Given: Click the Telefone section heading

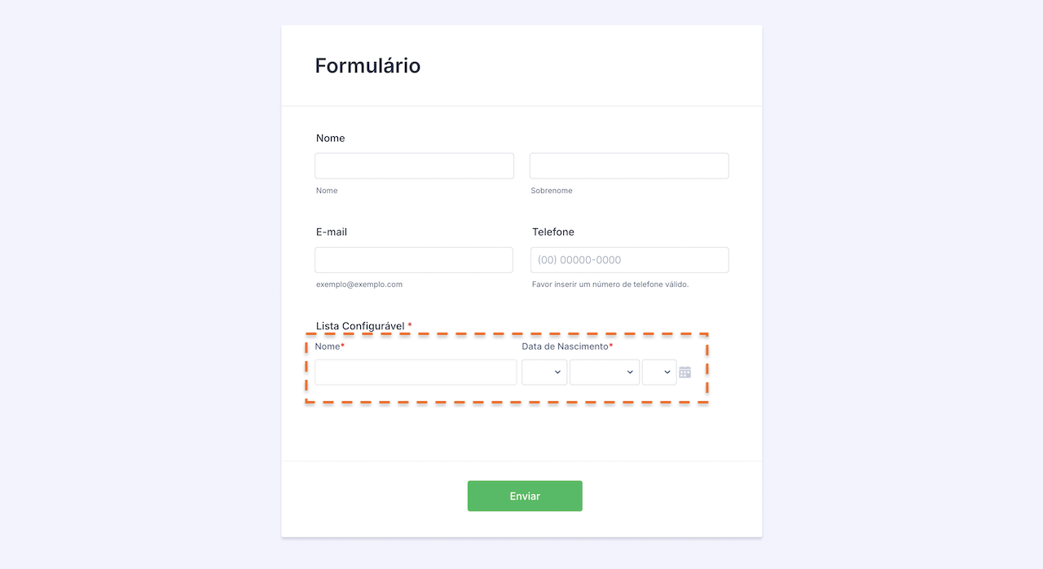Looking at the screenshot, I should [553, 232].
